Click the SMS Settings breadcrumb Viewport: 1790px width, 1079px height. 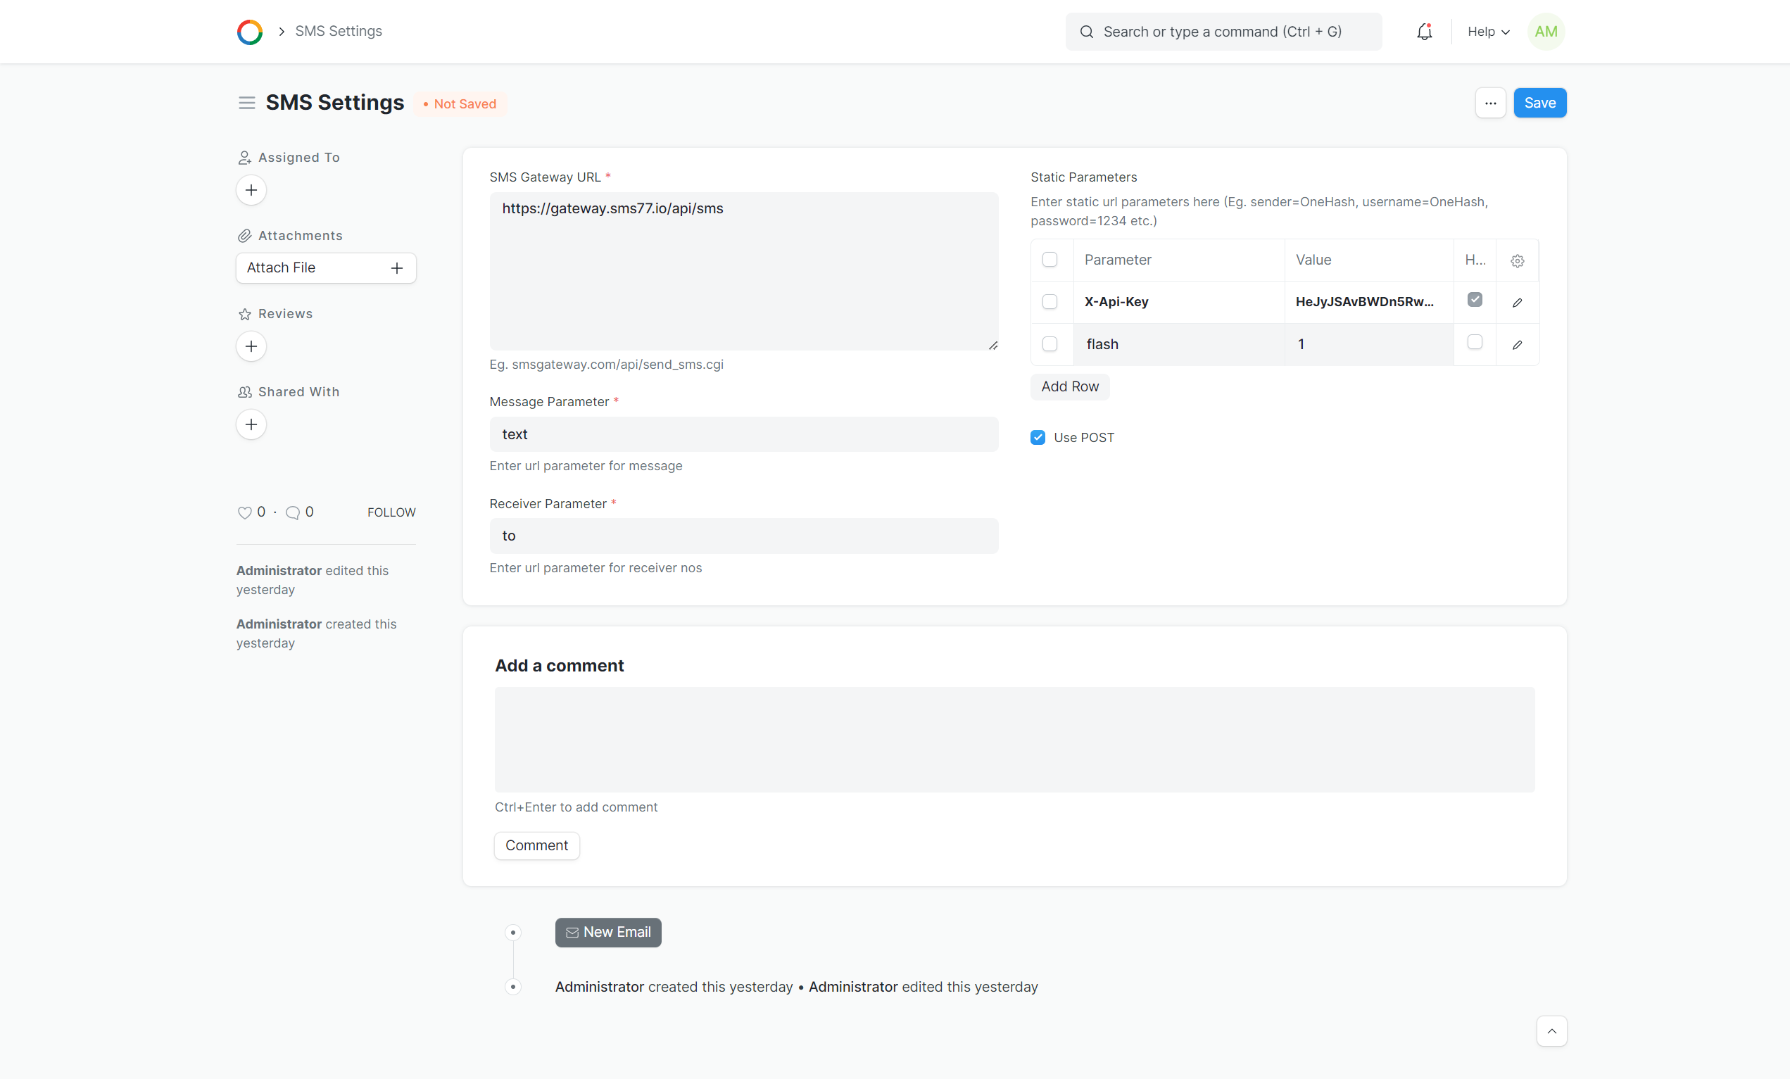(339, 31)
